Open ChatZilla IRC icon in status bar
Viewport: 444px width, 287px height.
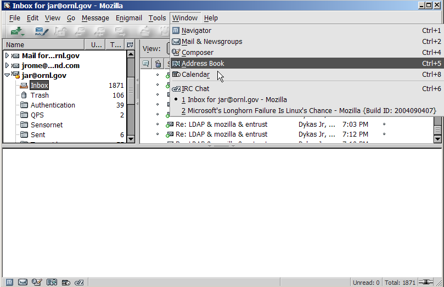tap(80, 283)
